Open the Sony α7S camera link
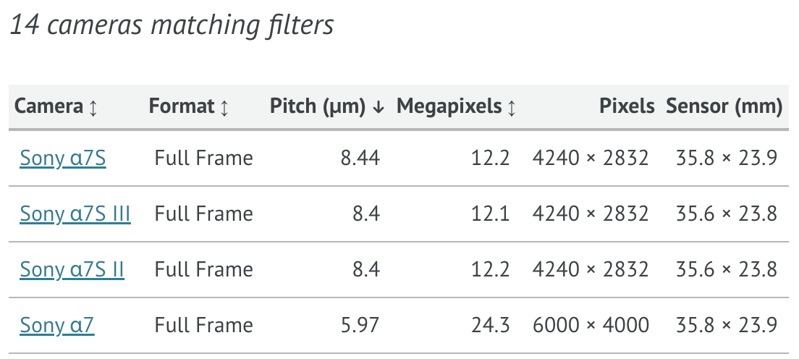 click(x=63, y=158)
